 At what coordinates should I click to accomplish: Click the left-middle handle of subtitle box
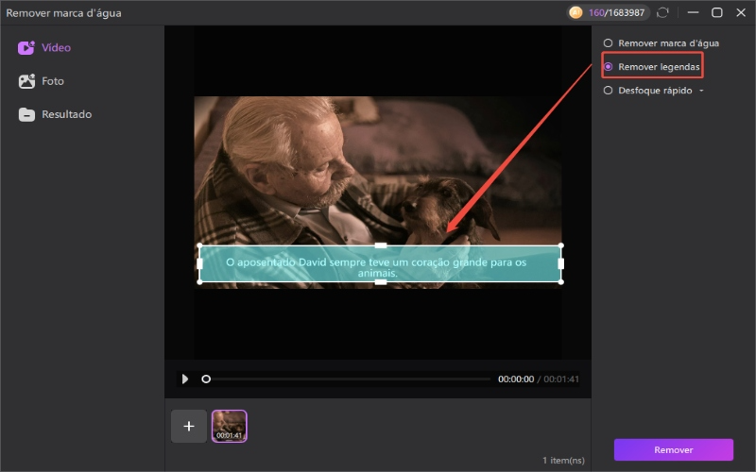point(200,263)
